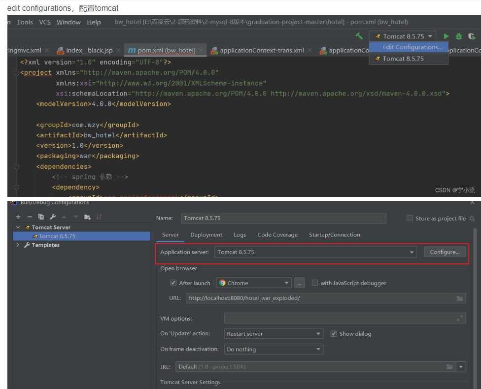Switch to the Startup/Connection tab
This screenshot has width=481, height=389.
(x=334, y=235)
